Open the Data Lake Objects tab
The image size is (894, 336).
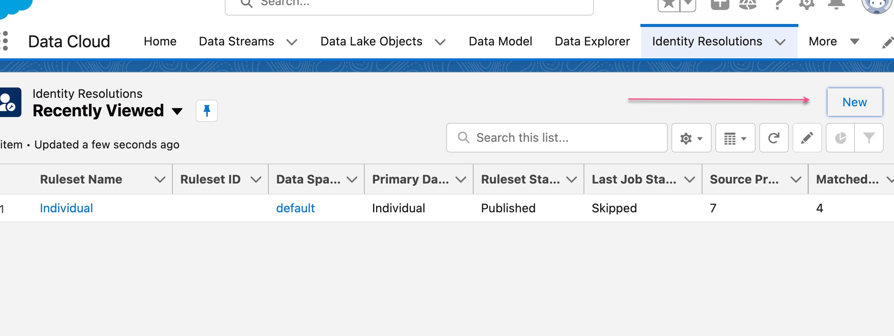[x=371, y=41]
